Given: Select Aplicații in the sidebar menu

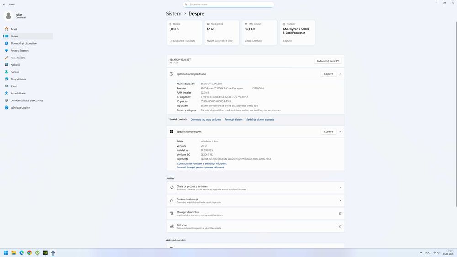Looking at the screenshot, I should click(15, 65).
